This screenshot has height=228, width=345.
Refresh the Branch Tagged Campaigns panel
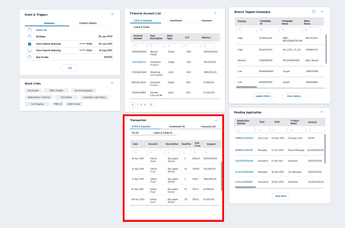314,12
